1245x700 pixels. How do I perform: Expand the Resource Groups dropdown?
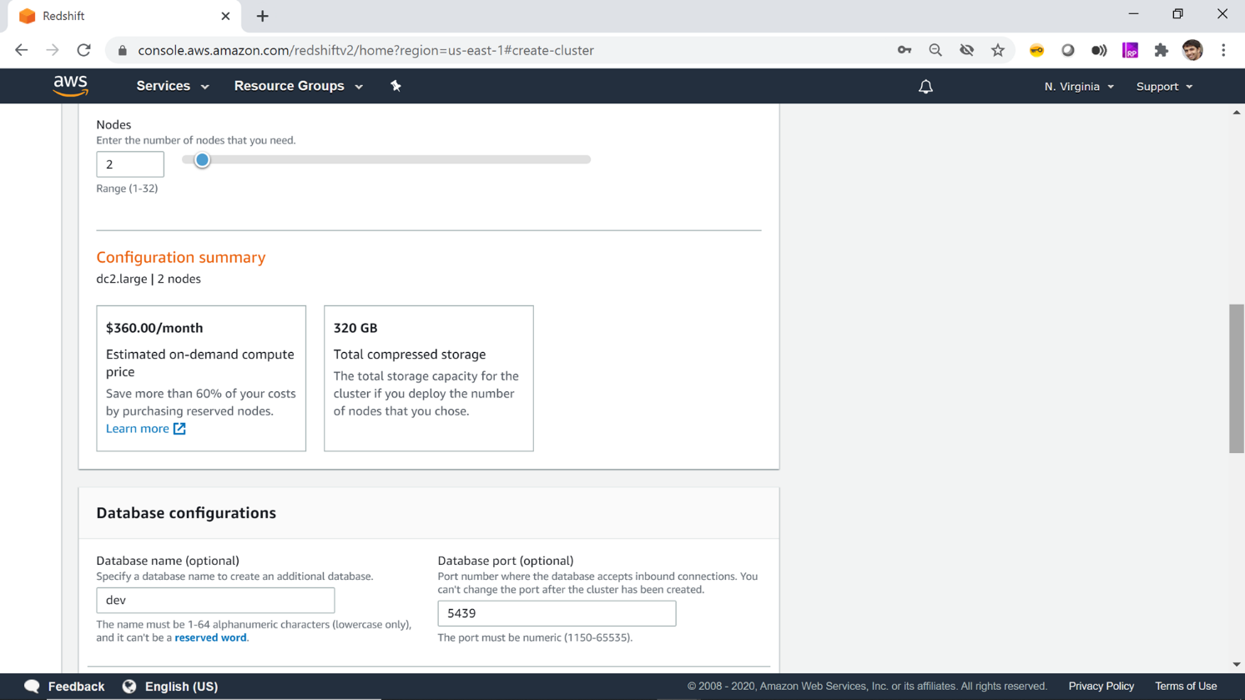click(298, 86)
